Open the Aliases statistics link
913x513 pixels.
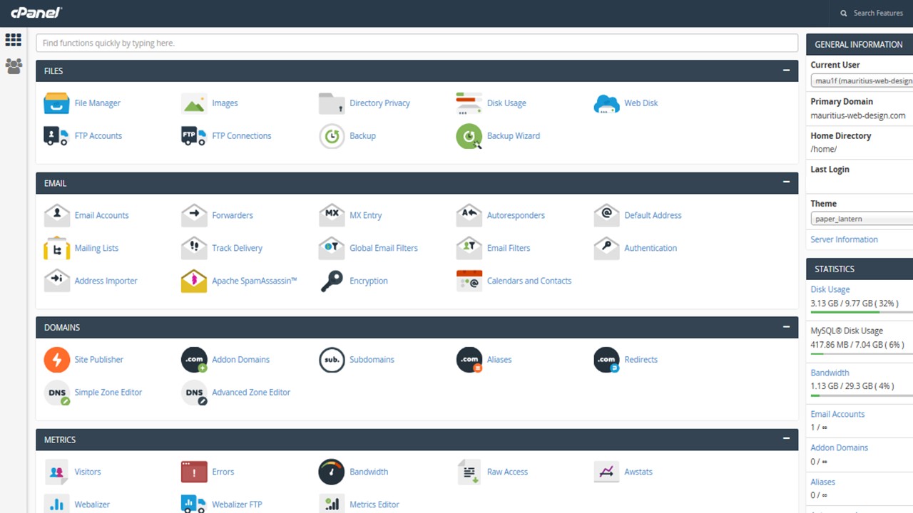click(x=822, y=482)
